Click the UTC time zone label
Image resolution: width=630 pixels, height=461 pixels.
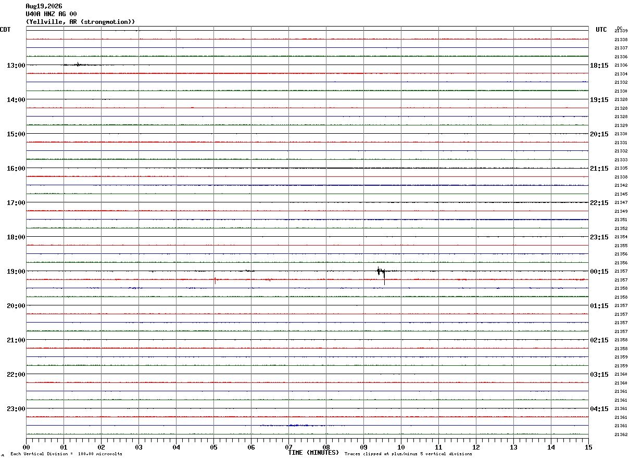(601, 30)
